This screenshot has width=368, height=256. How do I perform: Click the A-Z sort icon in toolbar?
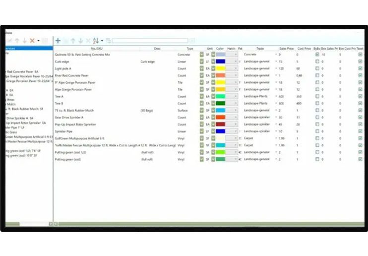point(96,41)
